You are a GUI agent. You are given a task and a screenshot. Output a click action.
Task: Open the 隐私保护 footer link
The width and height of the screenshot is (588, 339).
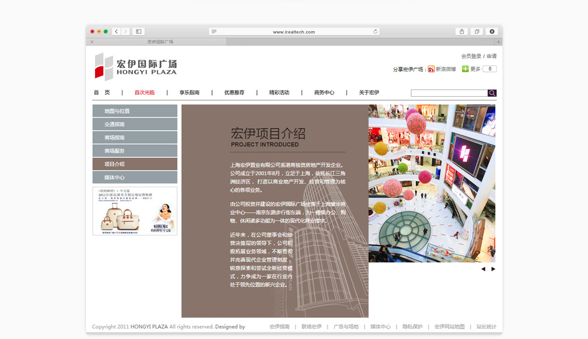[413, 327]
